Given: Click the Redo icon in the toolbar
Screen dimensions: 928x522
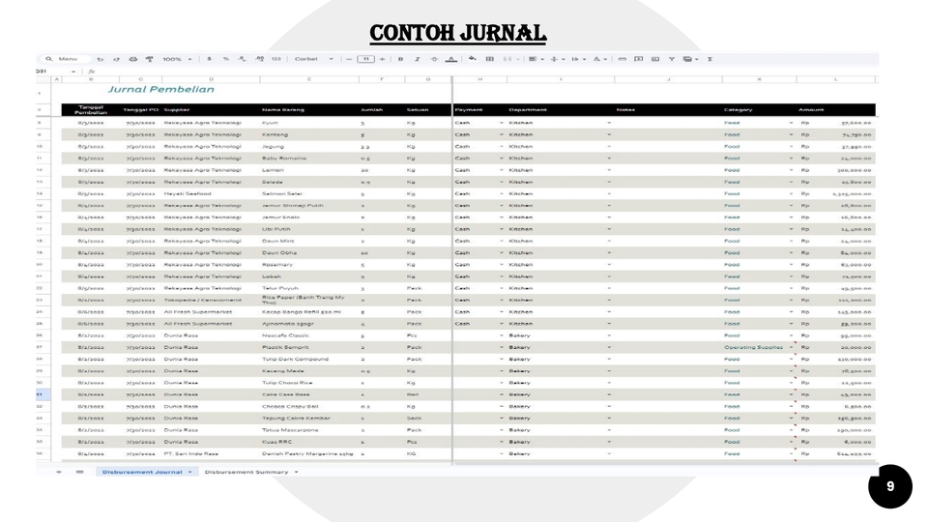Looking at the screenshot, I should 116,59.
